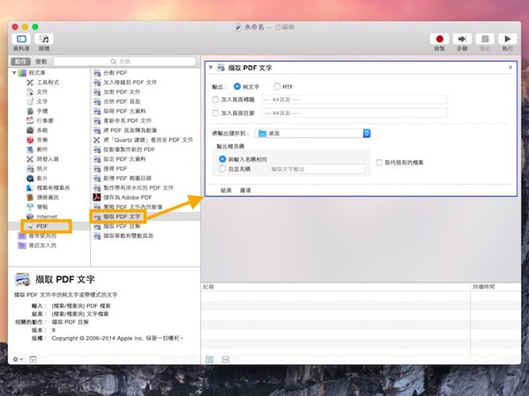Show the log list view
This screenshot has width=529, height=396.
coord(210,359)
